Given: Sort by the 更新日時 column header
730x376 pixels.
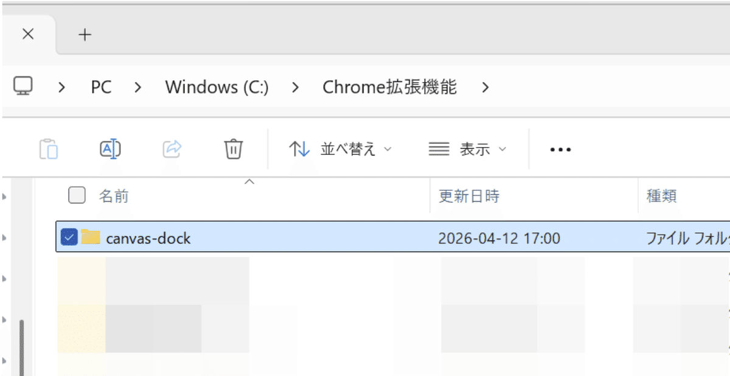Looking at the screenshot, I should tap(469, 196).
